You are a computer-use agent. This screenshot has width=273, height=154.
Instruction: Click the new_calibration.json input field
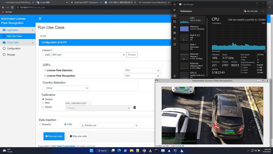point(78,103)
